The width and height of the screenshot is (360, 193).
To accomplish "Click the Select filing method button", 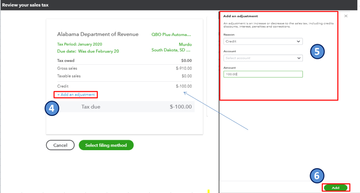I will point(106,145).
